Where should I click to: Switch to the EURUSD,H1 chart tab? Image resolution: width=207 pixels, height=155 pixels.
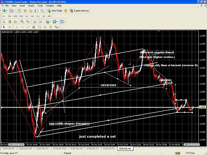click(93, 148)
